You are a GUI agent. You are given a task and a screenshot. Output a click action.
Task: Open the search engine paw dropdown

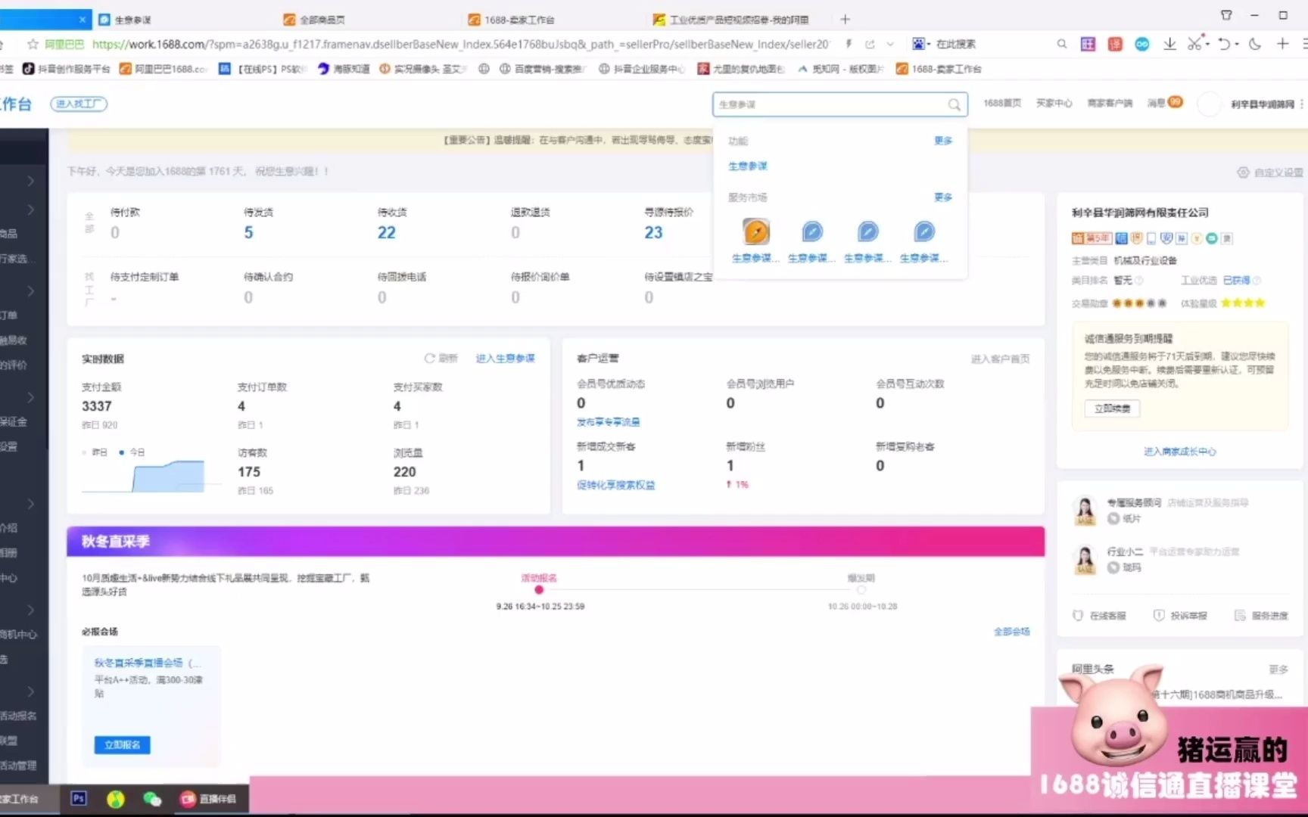point(920,44)
